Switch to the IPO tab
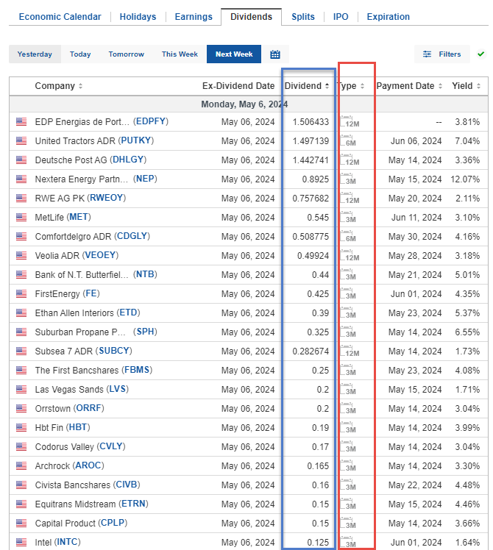493x550 pixels. tap(341, 17)
